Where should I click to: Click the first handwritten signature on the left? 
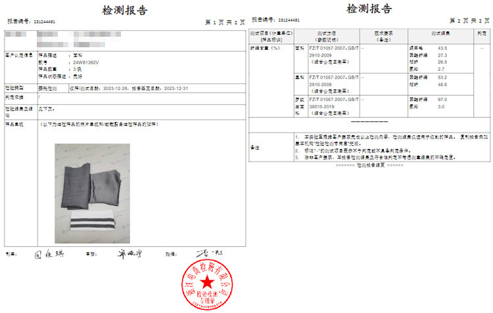46,254
